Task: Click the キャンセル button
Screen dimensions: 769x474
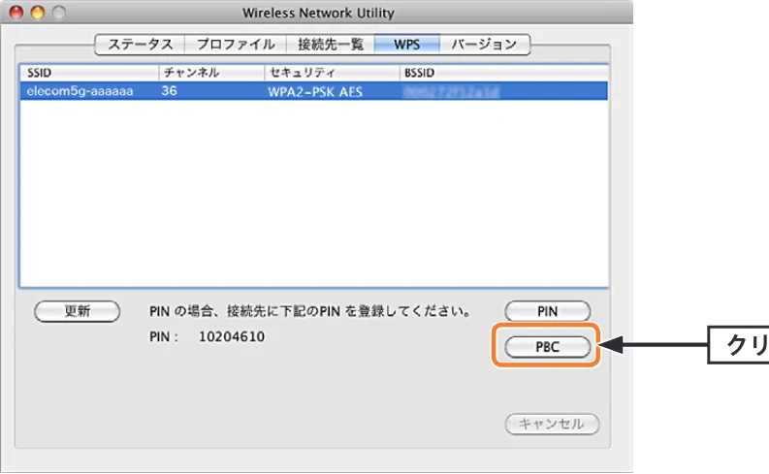Action: 552,424
